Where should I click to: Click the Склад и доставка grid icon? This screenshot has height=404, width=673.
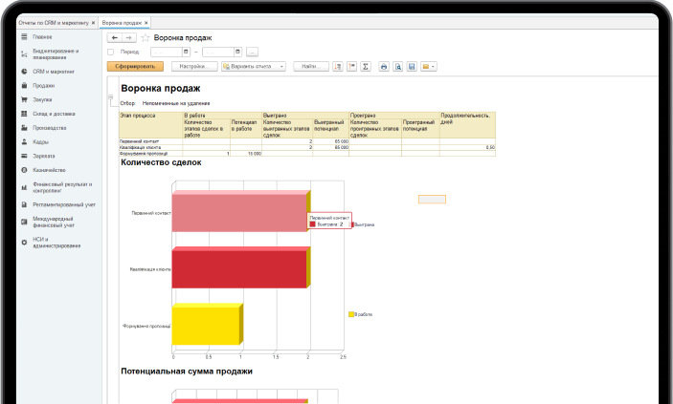coord(24,114)
